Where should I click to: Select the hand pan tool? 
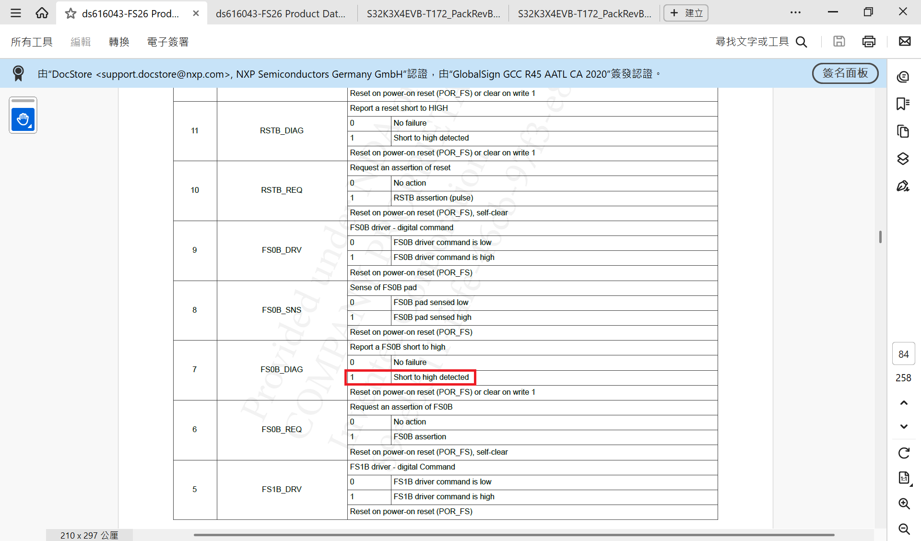23,119
